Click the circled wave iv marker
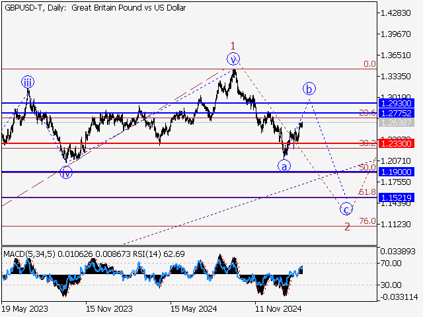The image size is (423, 317). [66, 173]
